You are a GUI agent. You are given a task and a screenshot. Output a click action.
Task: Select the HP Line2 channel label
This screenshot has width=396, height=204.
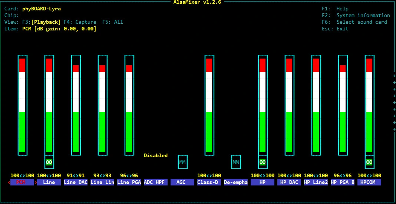click(316, 182)
